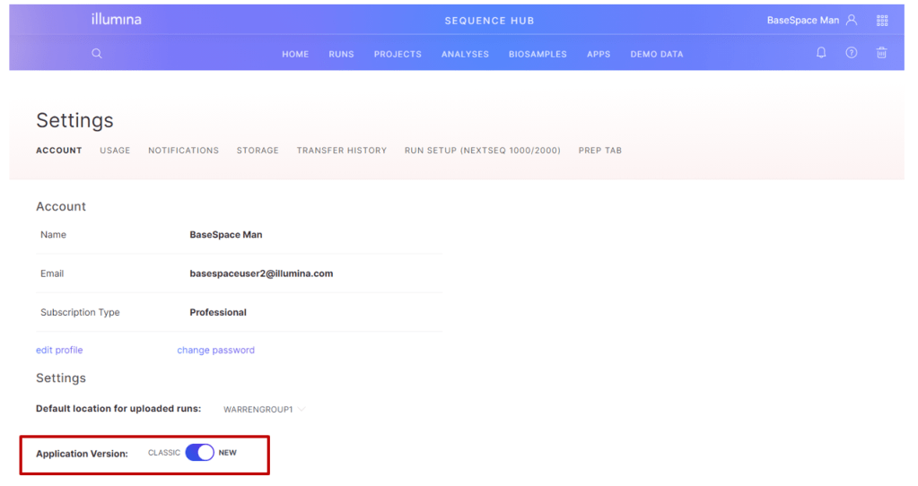Open the apps grid icon
918x486 pixels.
(882, 21)
